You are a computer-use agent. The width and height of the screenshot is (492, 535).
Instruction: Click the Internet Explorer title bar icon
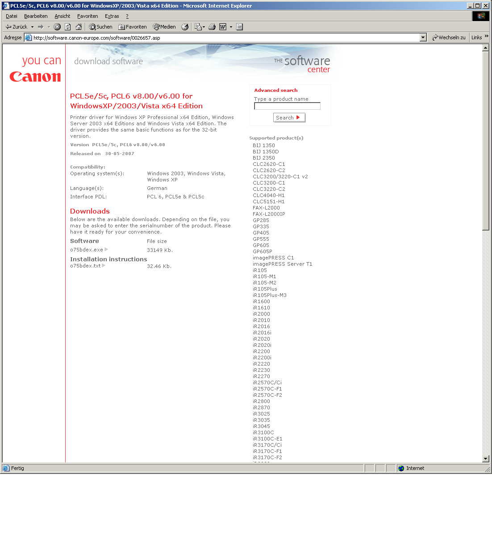[6, 6]
